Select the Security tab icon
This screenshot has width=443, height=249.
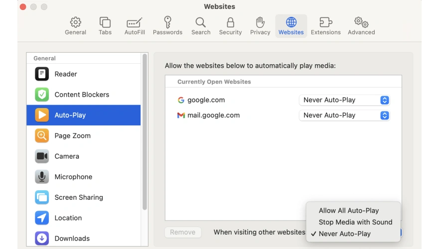(230, 26)
